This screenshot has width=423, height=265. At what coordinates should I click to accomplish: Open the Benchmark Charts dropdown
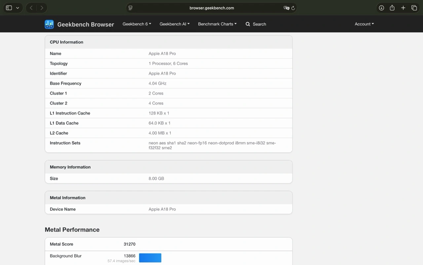point(217,24)
